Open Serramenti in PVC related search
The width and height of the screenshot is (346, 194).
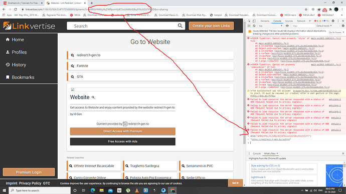tap(207, 166)
